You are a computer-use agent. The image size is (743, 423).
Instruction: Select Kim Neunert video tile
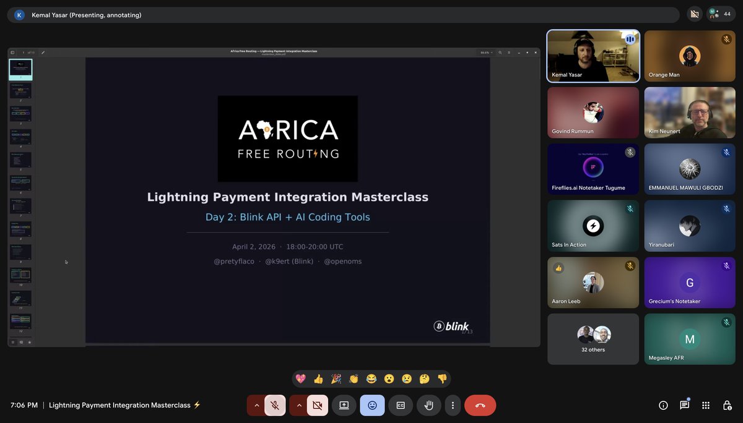690,113
